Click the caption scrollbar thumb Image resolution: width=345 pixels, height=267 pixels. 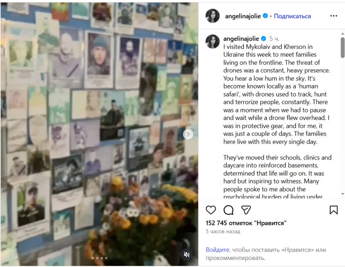(343, 48)
